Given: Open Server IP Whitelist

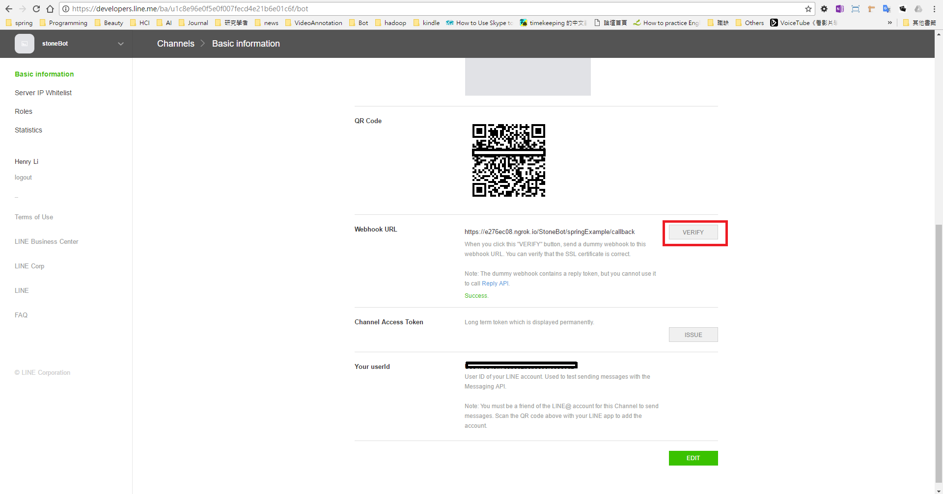Looking at the screenshot, I should 43,93.
